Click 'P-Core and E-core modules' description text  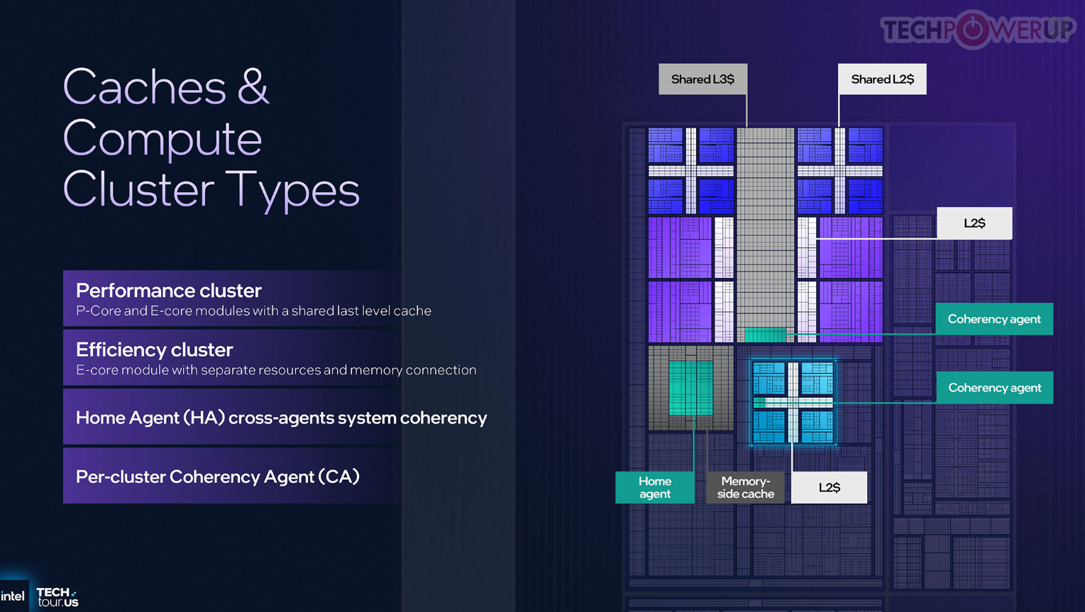click(x=253, y=311)
